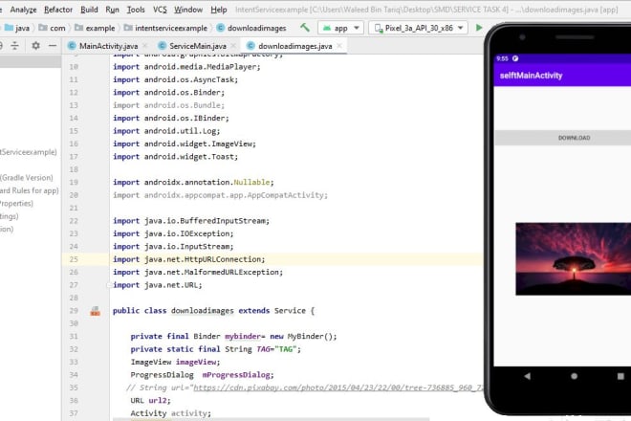
Task: Tap the emulator's back navigation triangle
Action: coord(527,376)
